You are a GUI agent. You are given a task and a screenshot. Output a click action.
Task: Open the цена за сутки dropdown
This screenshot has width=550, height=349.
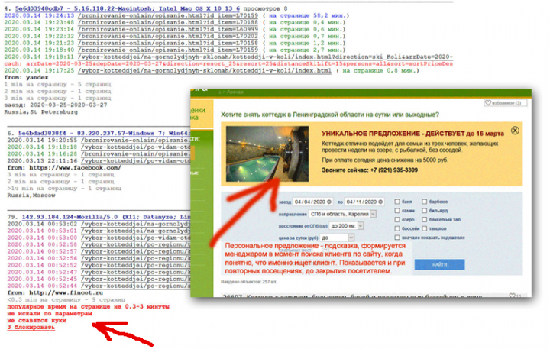[337, 238]
